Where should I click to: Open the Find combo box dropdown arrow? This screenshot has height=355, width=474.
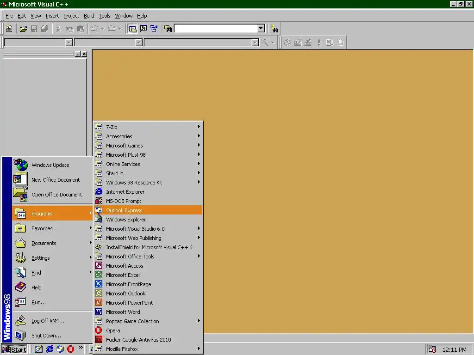pyautogui.click(x=261, y=29)
